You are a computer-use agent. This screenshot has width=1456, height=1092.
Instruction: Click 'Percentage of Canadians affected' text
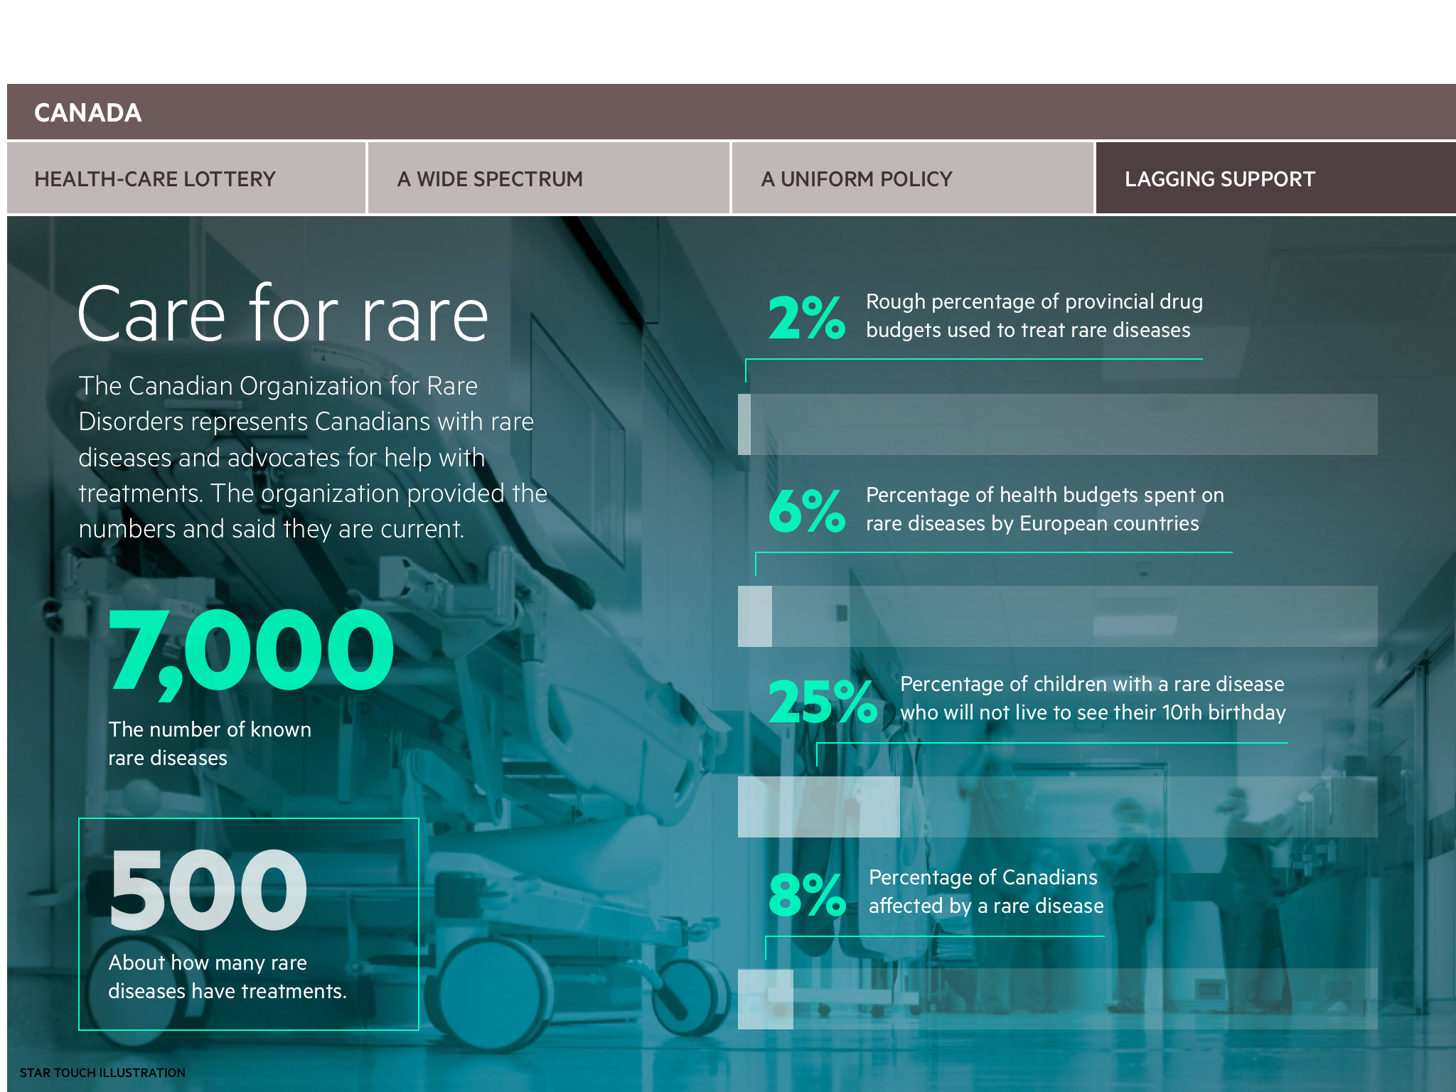[x=986, y=892]
